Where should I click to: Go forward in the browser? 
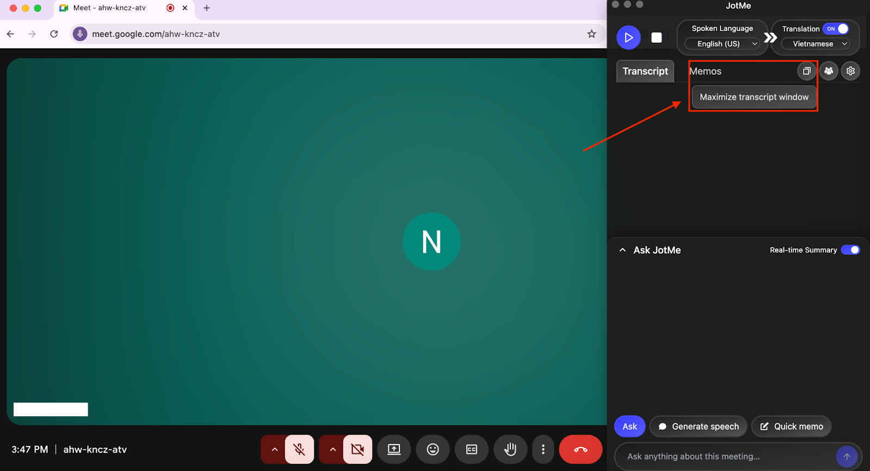click(32, 34)
